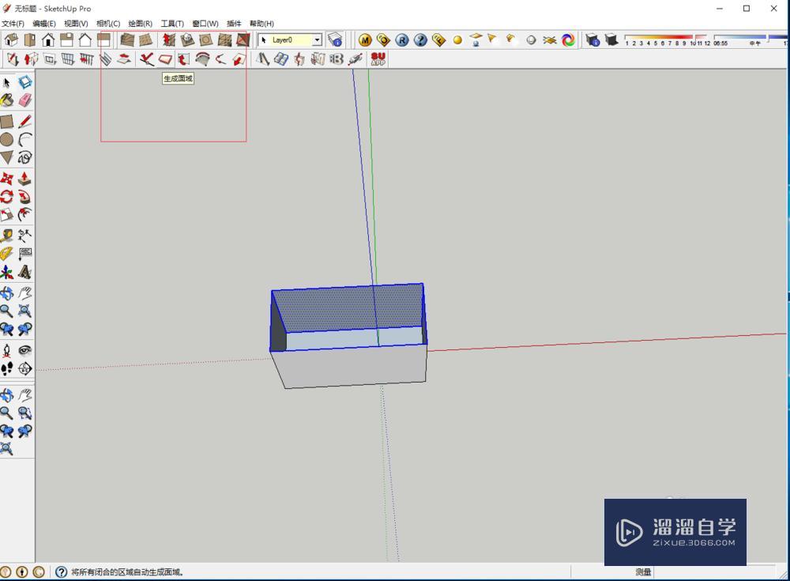Activate the Move tool with red arrows
Screen dimensions: 790x581
pos(6,179)
